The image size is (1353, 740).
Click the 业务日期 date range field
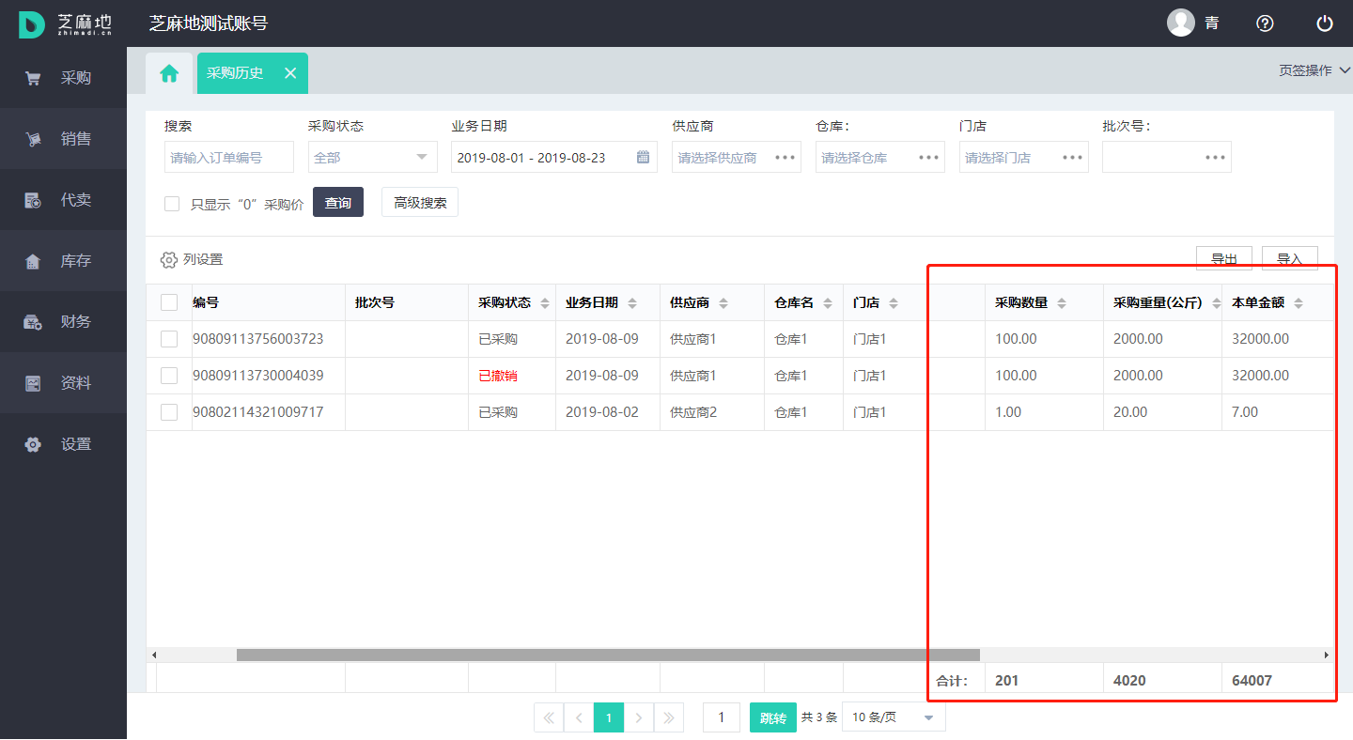click(554, 157)
